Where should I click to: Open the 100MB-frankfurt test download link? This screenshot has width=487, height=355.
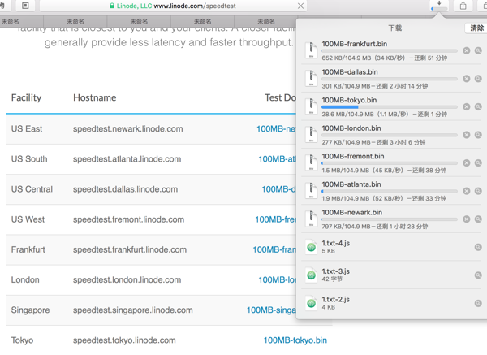[274, 249]
